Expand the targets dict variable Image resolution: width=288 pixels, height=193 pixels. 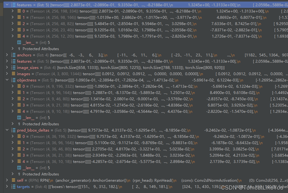click(7, 186)
